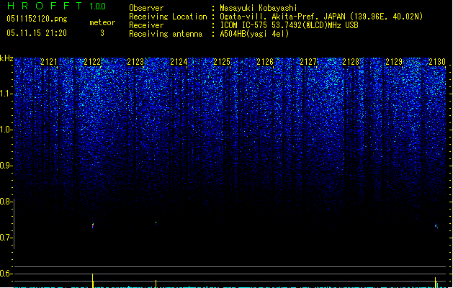Click the 2129 time marker
This screenshot has width=453, height=288.
point(394,62)
